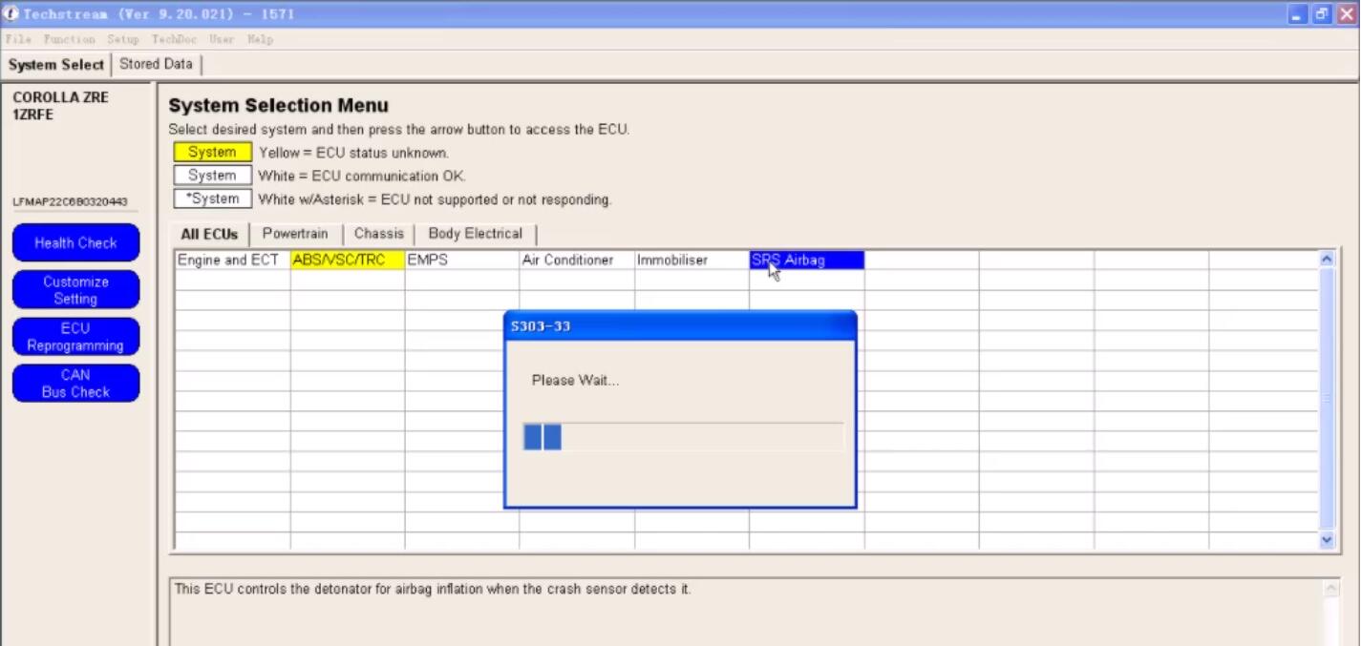
Task: Click the yellow System legend box
Action: 212,153
